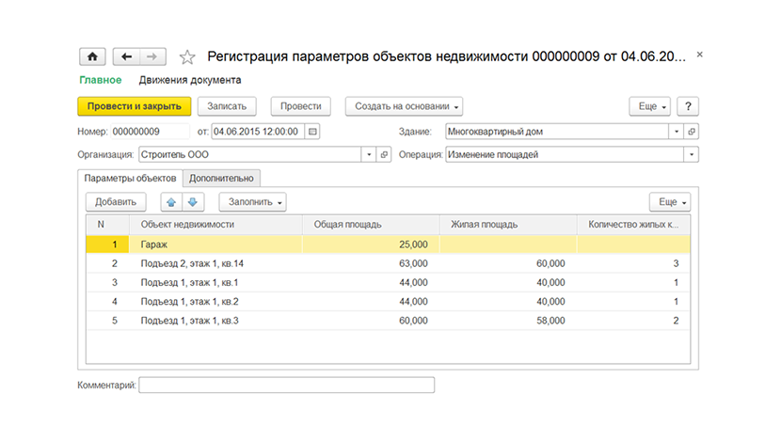Switch to the Главное section

[100, 80]
